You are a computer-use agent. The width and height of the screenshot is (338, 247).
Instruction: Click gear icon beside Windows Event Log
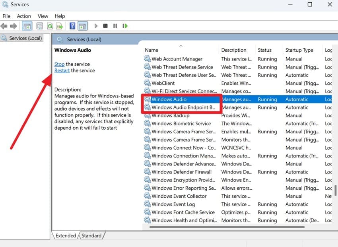[147, 204]
